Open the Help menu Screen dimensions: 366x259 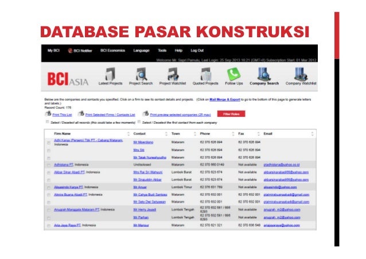point(178,50)
